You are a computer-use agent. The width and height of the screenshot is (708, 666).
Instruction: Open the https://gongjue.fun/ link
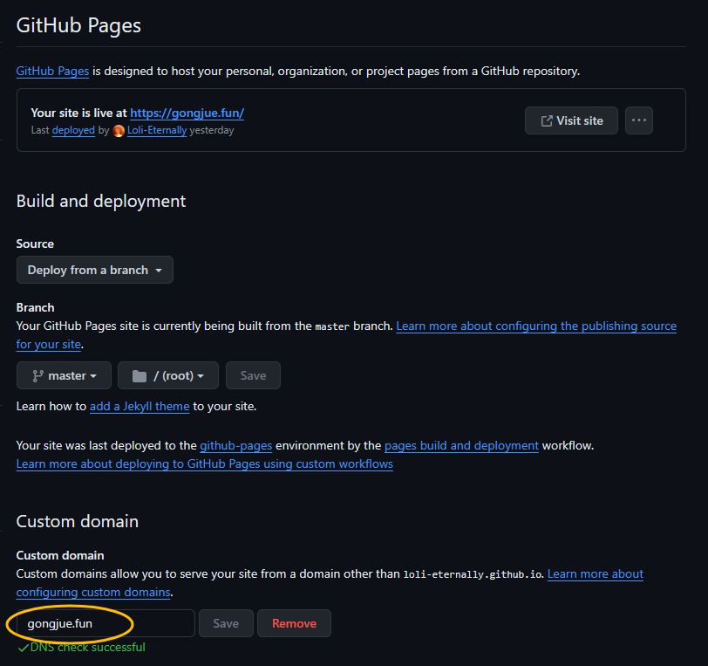click(187, 113)
